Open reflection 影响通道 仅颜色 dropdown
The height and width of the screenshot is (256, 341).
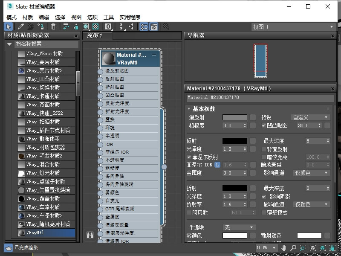click(312, 173)
